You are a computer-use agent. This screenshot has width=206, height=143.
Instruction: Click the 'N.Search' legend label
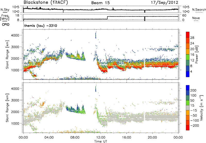(x=199, y=10)
